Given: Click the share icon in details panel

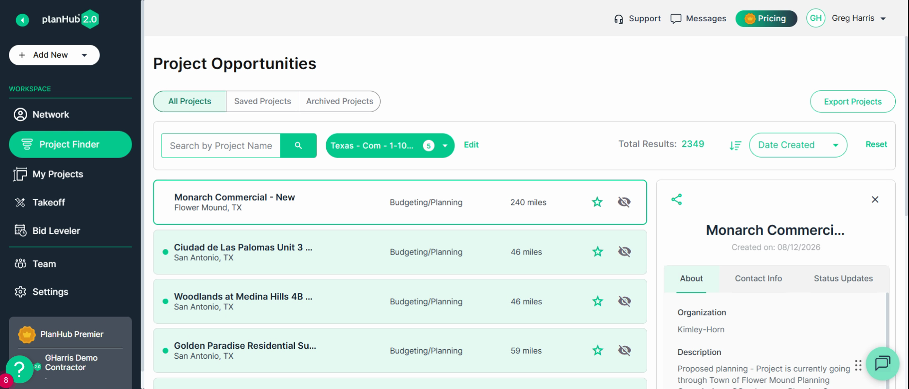Looking at the screenshot, I should click(677, 199).
